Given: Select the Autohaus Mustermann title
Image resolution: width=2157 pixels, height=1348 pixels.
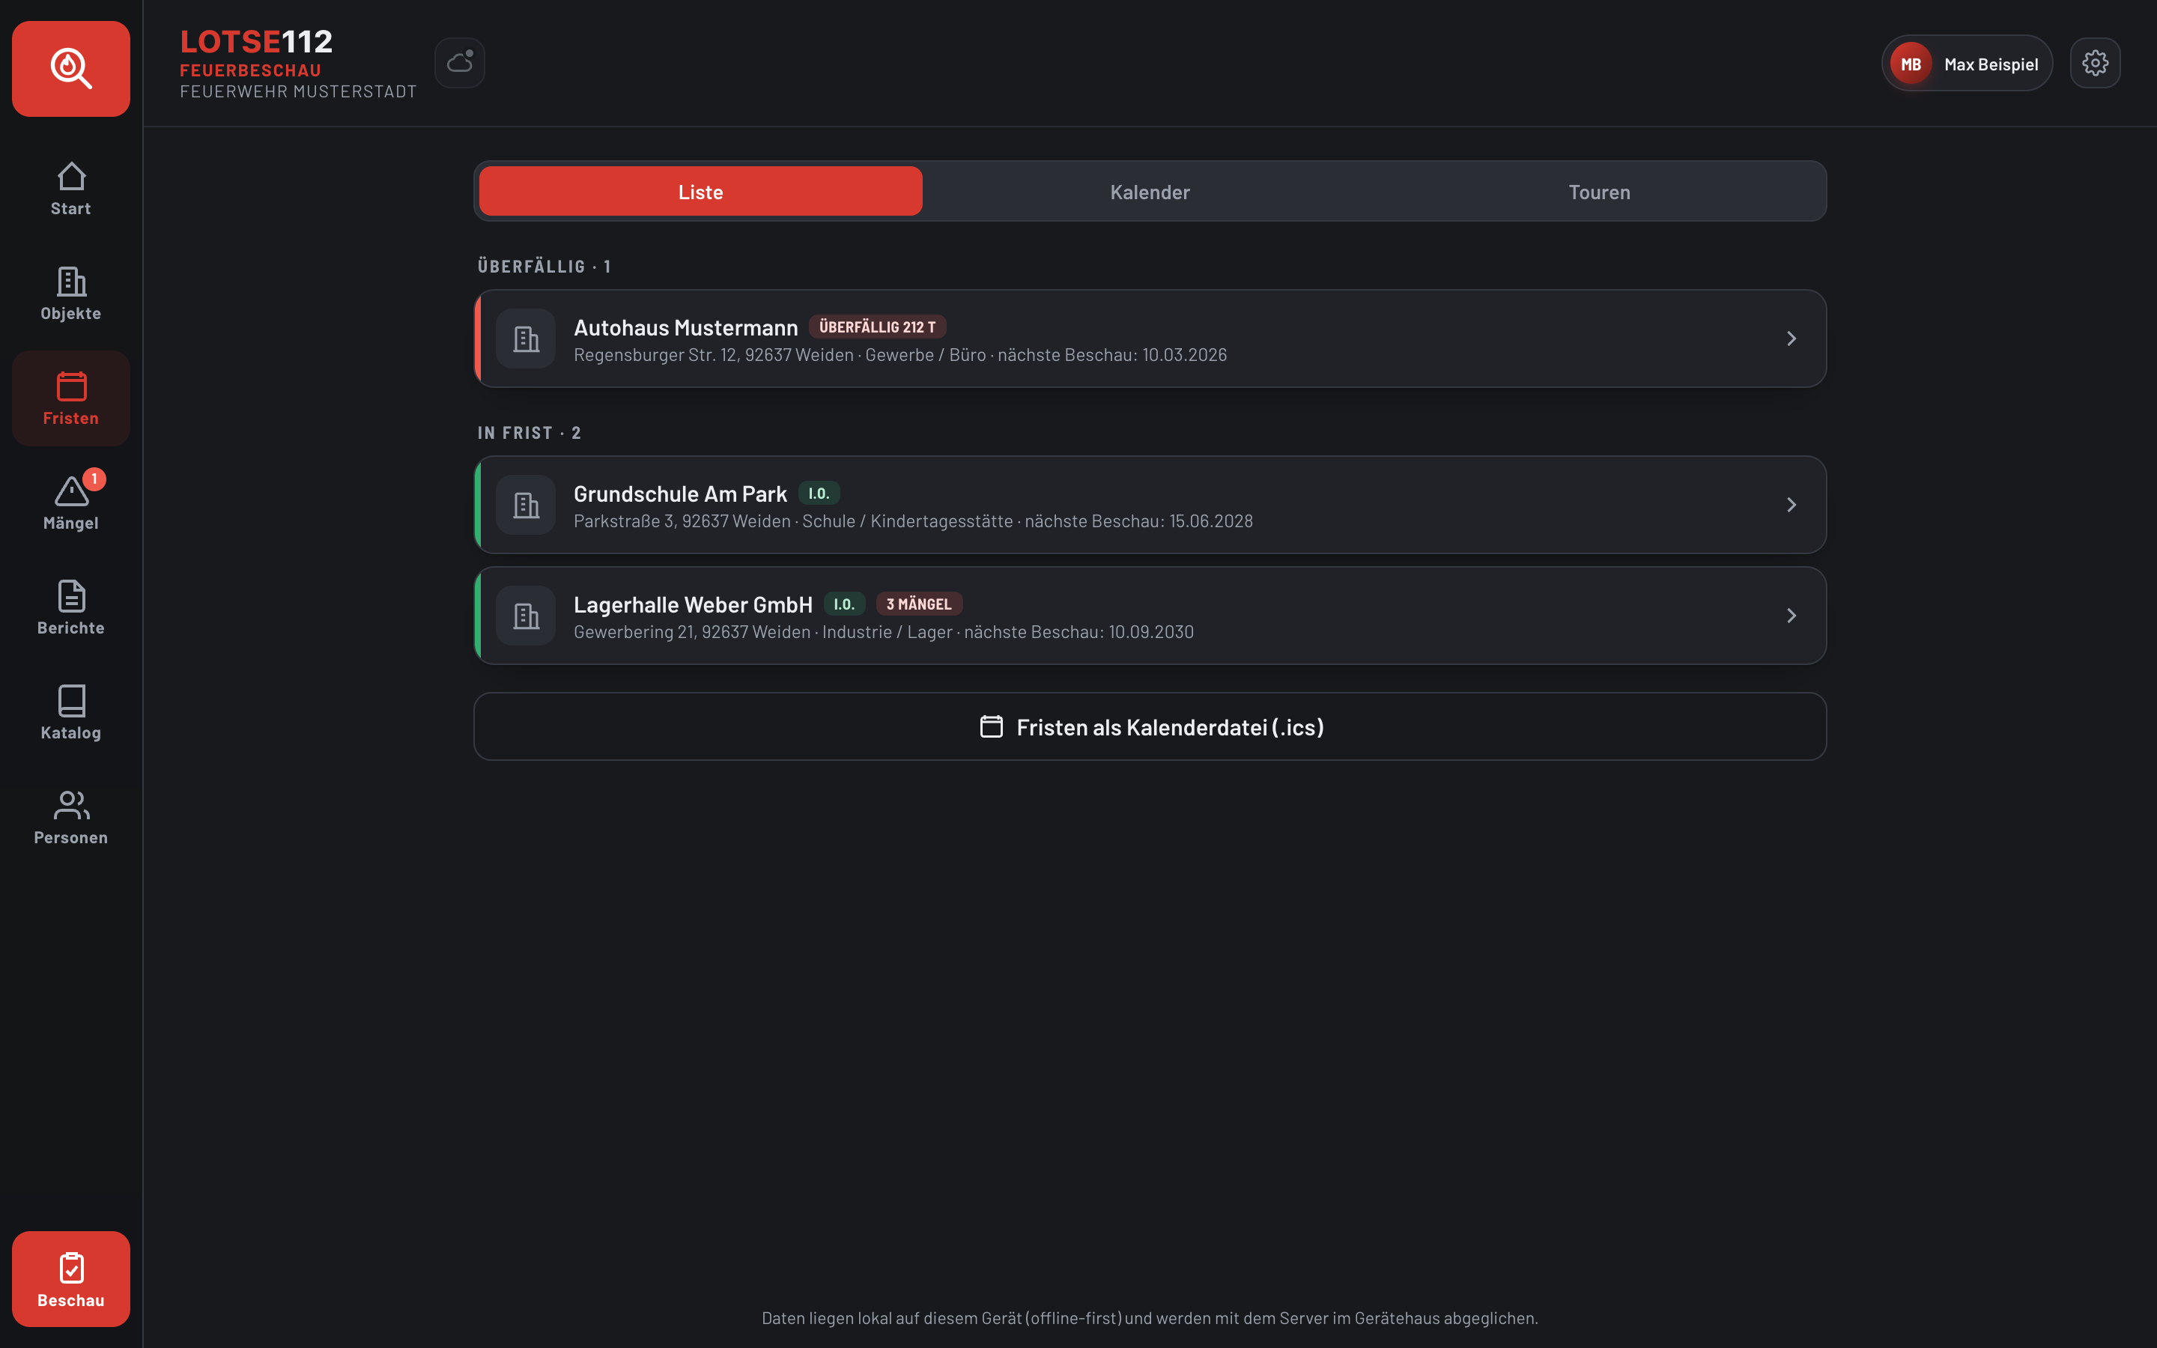Looking at the screenshot, I should pos(685,328).
